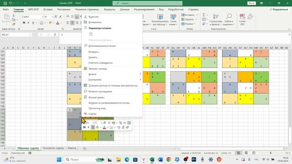Click the Save icon in the title bar
This screenshot has width=292, height=164.
(5, 3)
